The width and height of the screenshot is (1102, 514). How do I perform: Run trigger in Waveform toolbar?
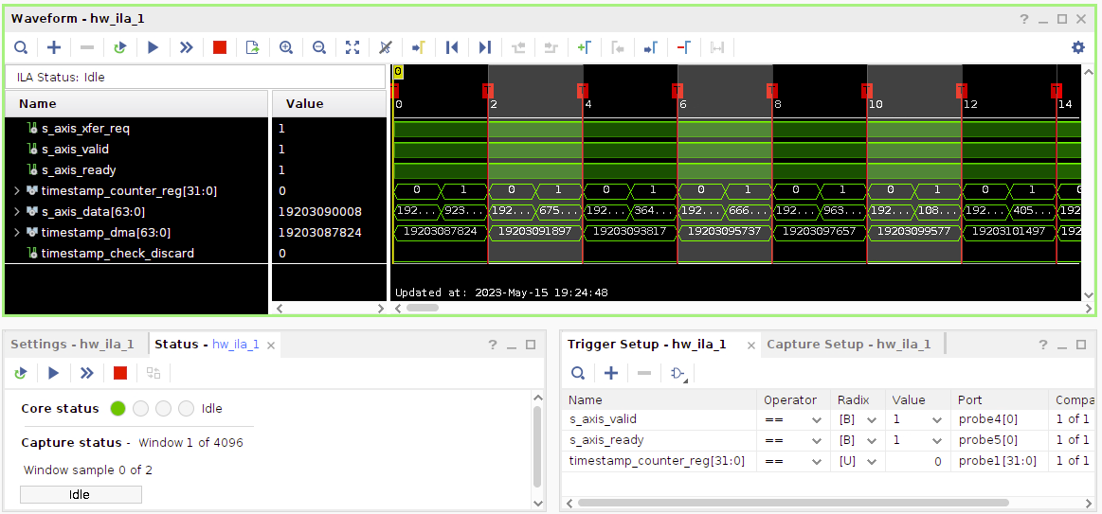click(153, 47)
